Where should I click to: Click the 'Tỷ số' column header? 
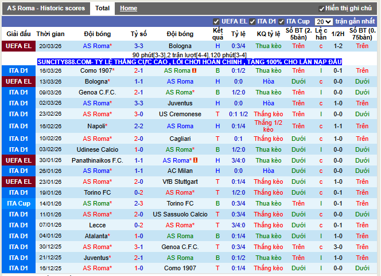point(139,34)
